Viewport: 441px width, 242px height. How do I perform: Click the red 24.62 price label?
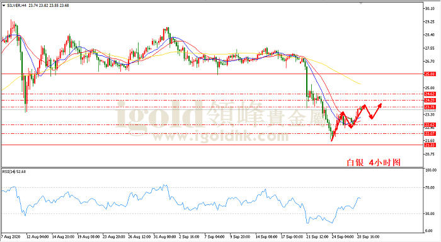(430, 94)
